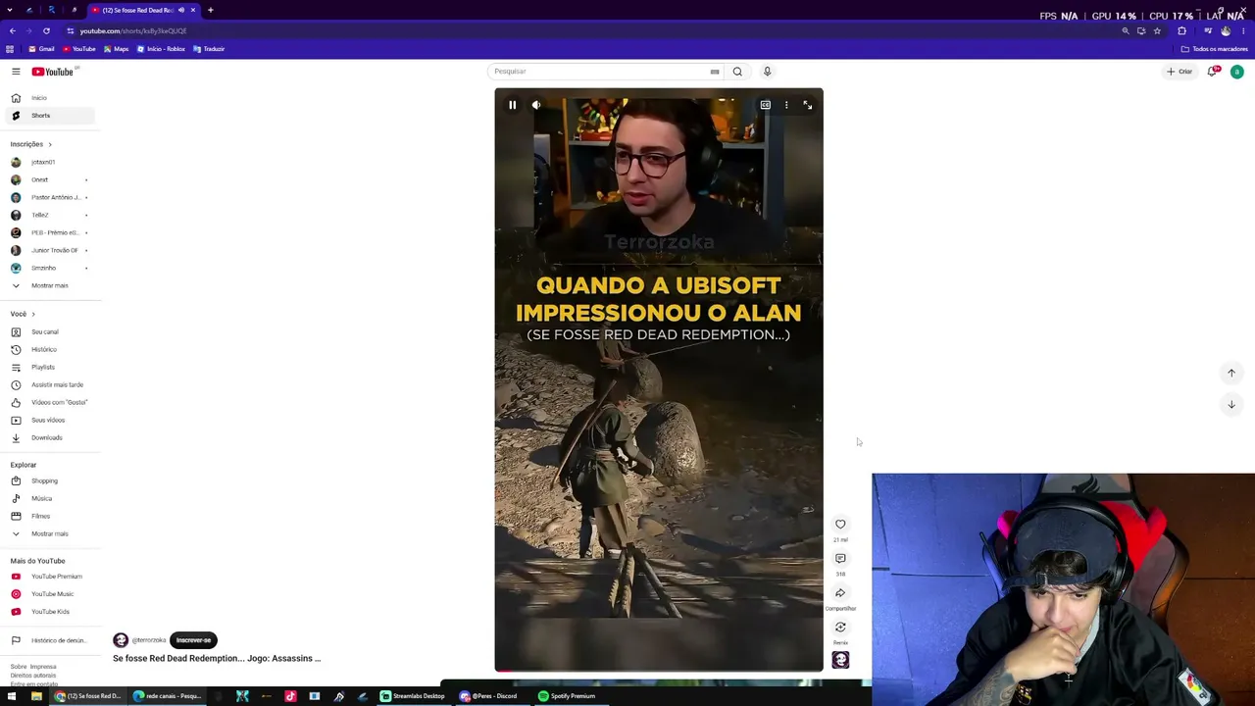Image resolution: width=1255 pixels, height=706 pixels.
Task: Show more subscriptions under Inscrições
Action: coord(49,285)
